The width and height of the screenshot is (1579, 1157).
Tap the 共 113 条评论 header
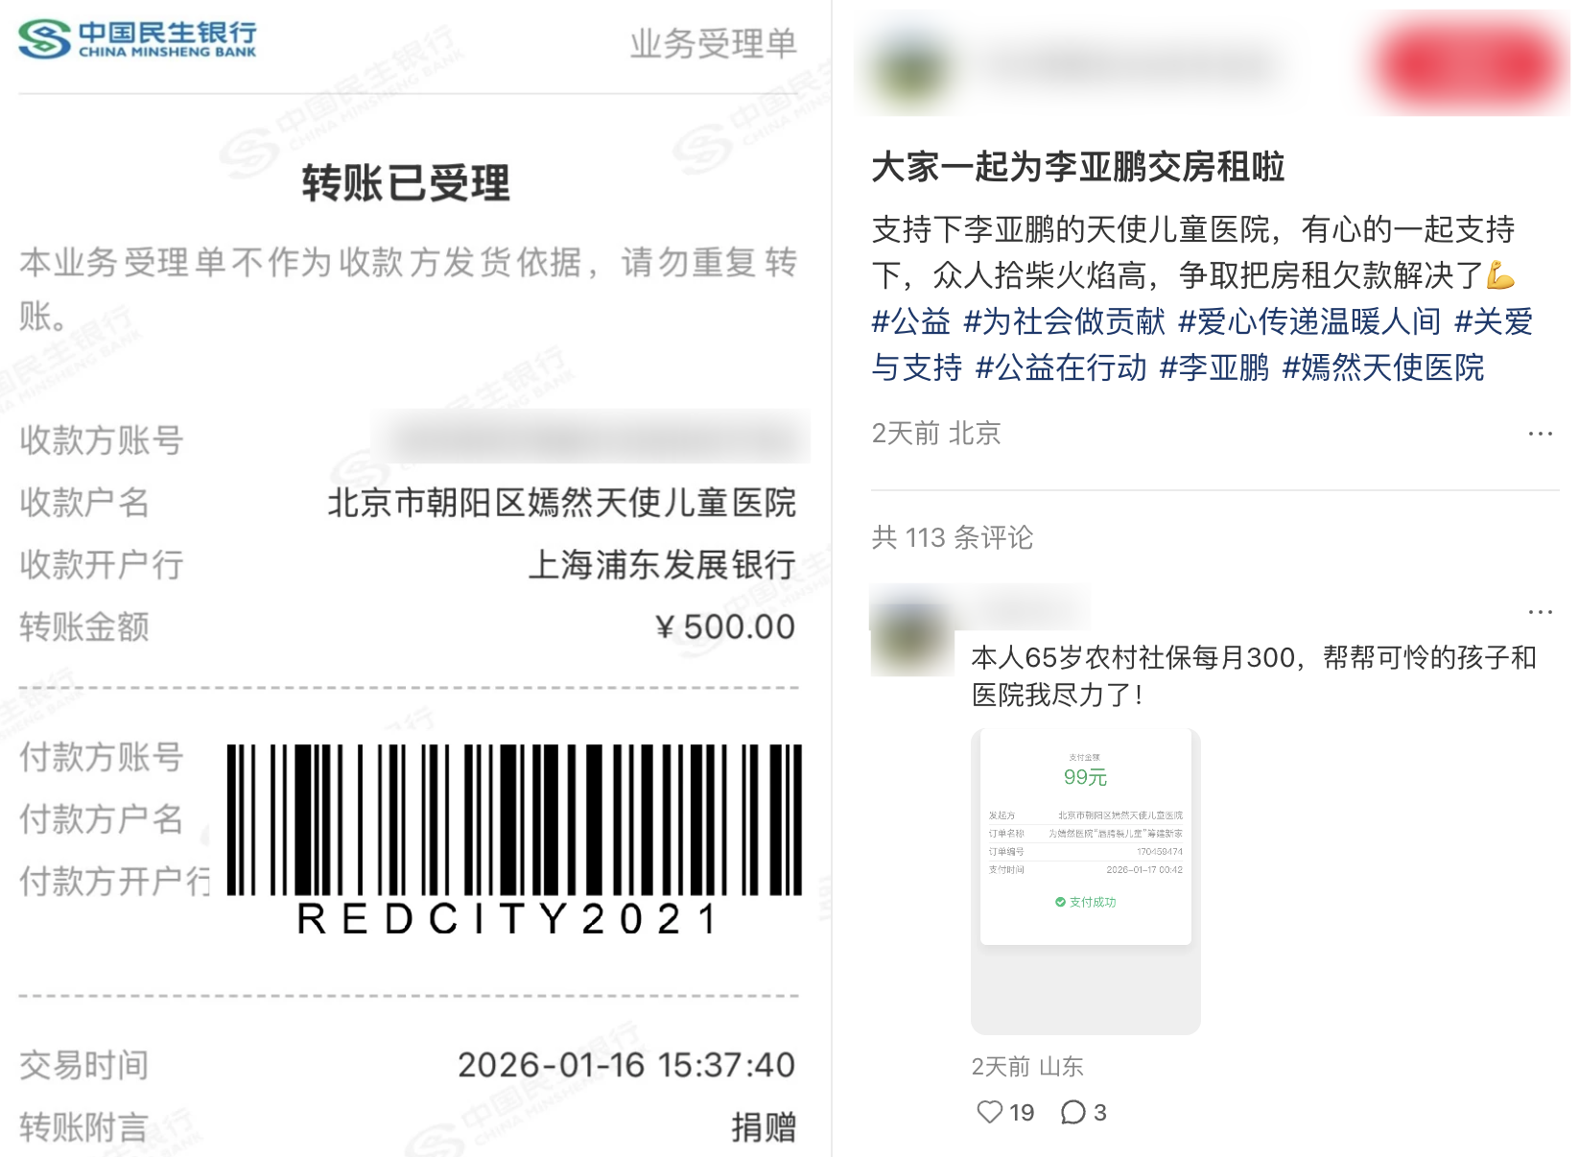pyautogui.click(x=952, y=537)
